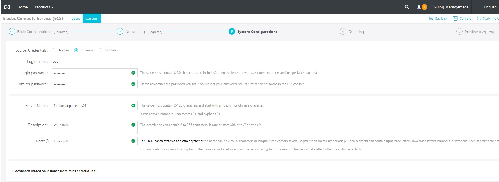
Task: Click the Elastic Compute Service (ECS) title
Action: (x=33, y=18)
